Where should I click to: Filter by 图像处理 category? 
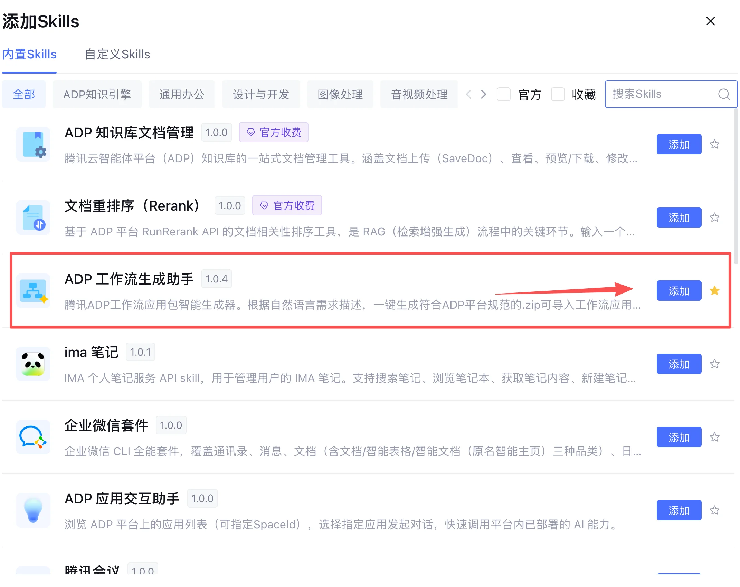(x=340, y=94)
